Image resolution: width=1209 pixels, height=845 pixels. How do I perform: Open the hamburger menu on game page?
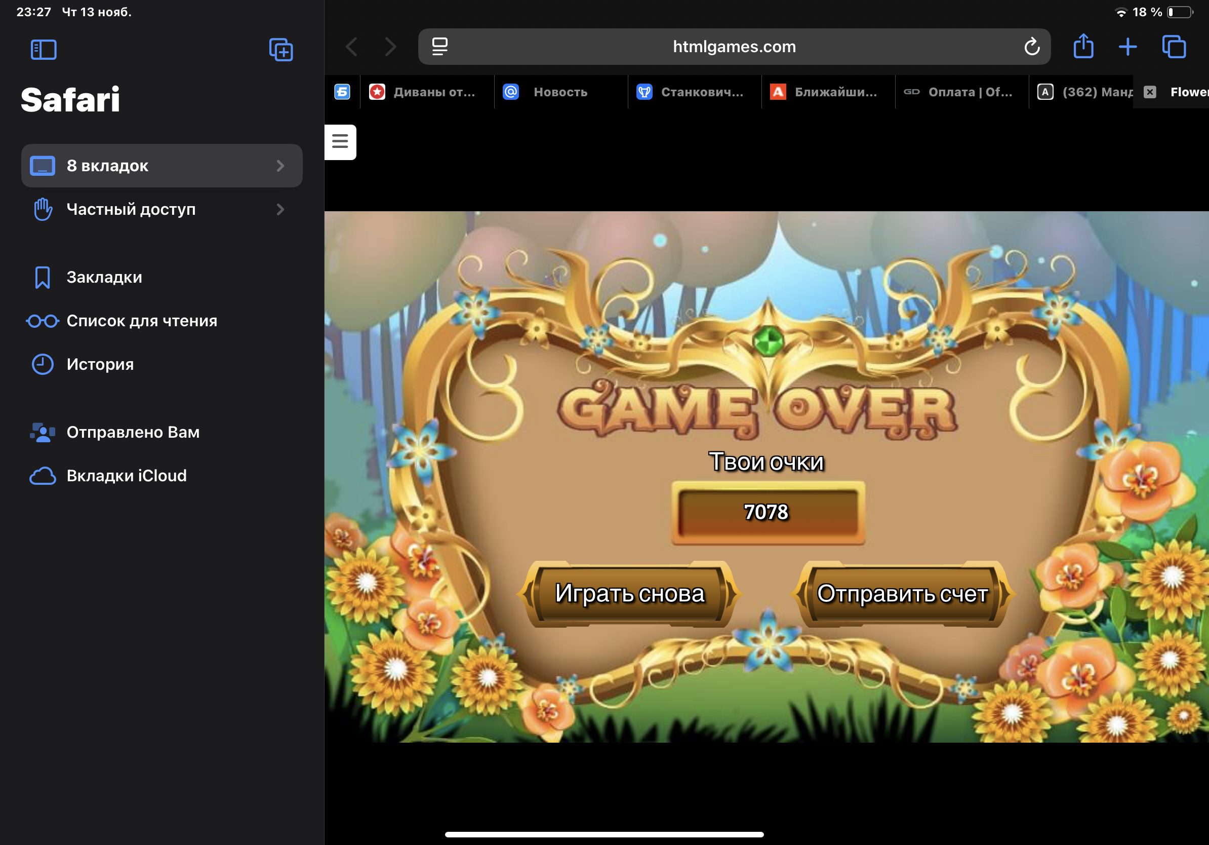[x=340, y=141]
